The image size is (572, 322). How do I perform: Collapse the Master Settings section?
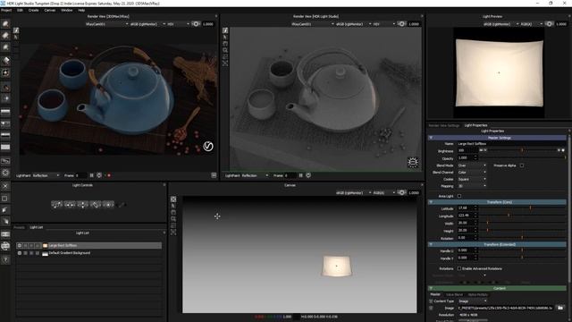pos(431,138)
